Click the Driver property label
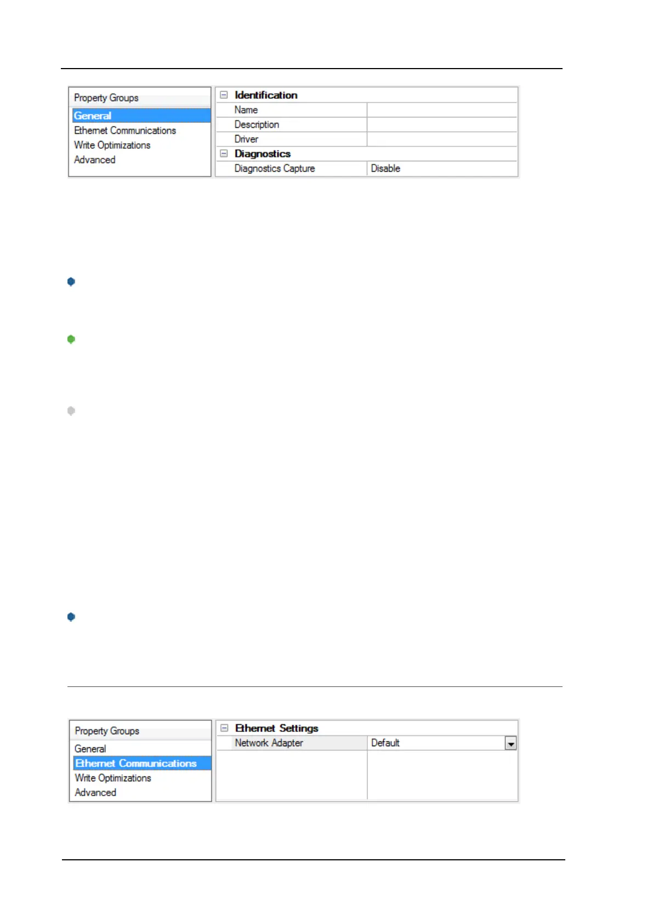 pos(246,139)
